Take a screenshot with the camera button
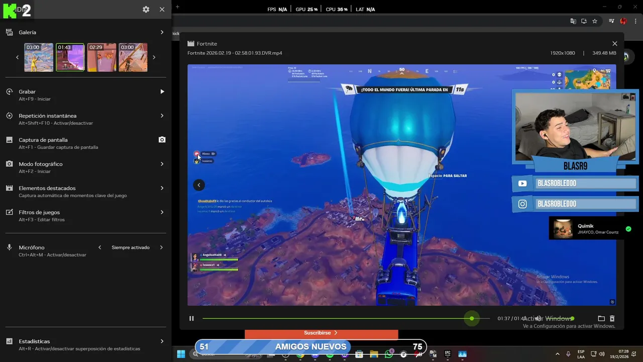The width and height of the screenshot is (643, 362). point(162,140)
